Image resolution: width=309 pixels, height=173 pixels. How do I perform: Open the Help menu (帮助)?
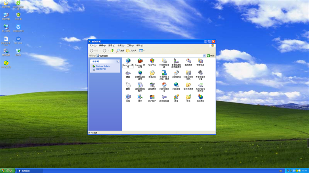click(x=139, y=45)
